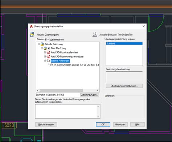The width and height of the screenshot is (172, 142).
Task: Select the Floor Plan2.dwg tree row
Action: 58,48
